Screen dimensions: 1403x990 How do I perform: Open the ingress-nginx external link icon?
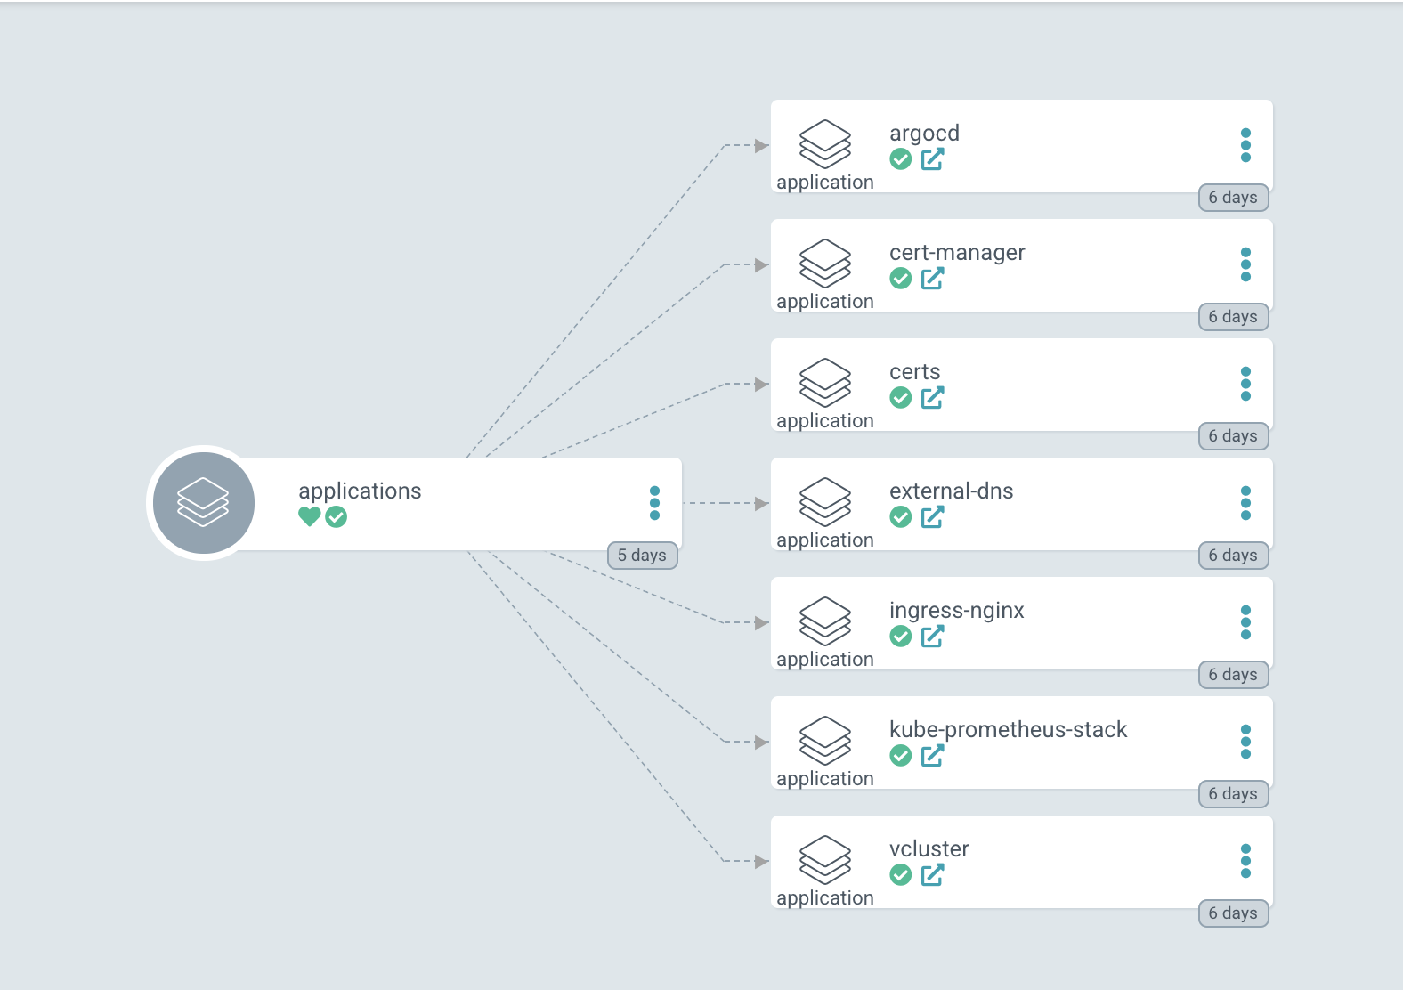click(x=932, y=637)
